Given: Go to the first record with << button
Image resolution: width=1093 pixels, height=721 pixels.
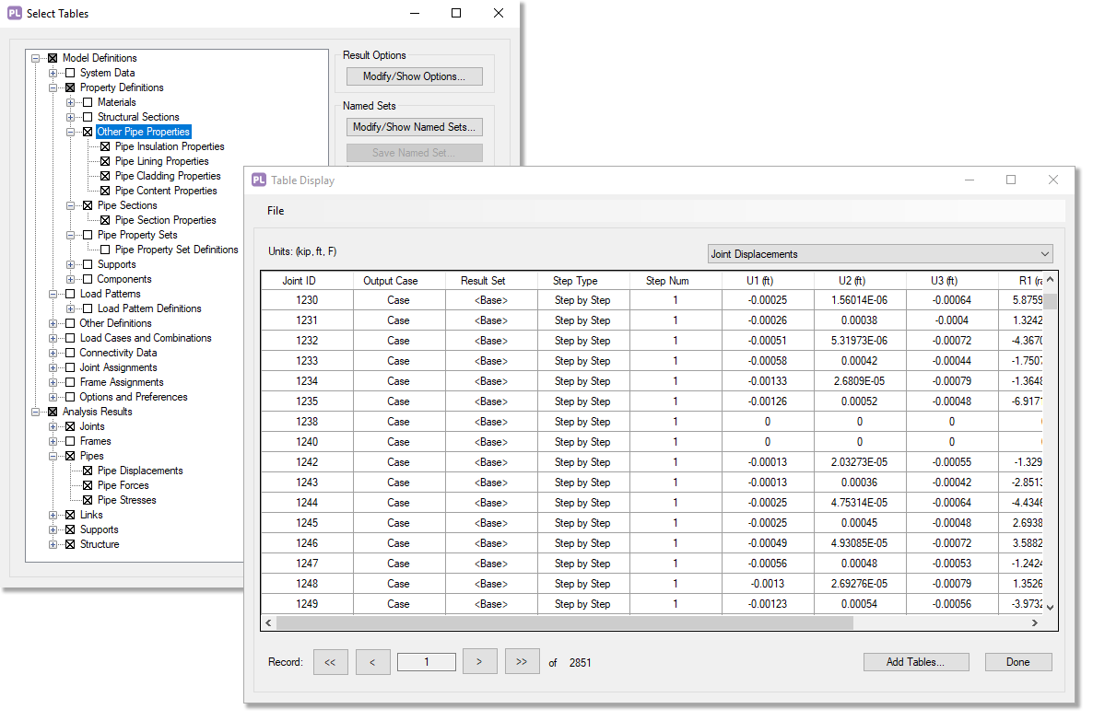Looking at the screenshot, I should pos(330,662).
